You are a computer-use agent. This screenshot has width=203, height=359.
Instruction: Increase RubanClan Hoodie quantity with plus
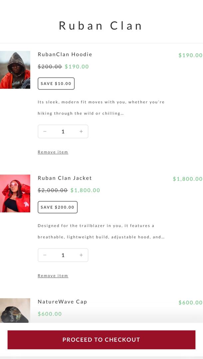[81, 131]
